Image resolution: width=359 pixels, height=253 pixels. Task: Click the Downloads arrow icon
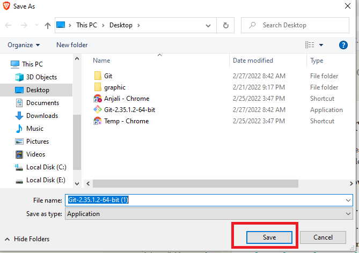tap(19, 116)
